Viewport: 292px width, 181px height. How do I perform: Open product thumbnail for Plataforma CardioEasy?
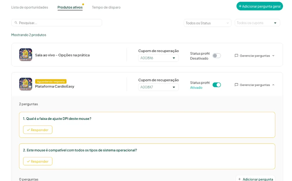(x=26, y=84)
